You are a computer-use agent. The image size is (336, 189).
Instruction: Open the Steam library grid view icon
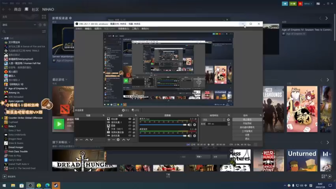(x=44, y=17)
